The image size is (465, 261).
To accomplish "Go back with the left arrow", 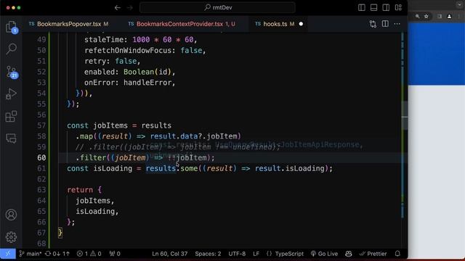I will [118, 8].
